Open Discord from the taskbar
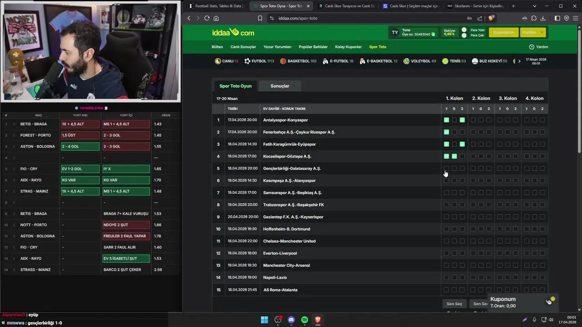Image resolution: width=582 pixels, height=327 pixels. [x=291, y=320]
